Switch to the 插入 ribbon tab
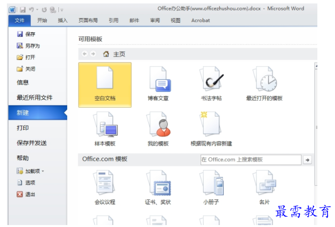This screenshot has width=335, height=227. [63, 21]
